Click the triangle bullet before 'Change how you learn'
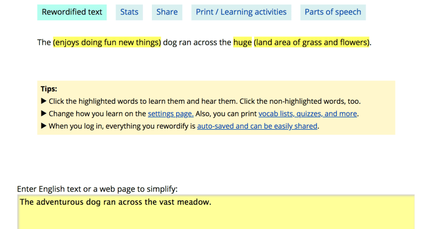The height and width of the screenshot is (229, 428). pos(44,114)
